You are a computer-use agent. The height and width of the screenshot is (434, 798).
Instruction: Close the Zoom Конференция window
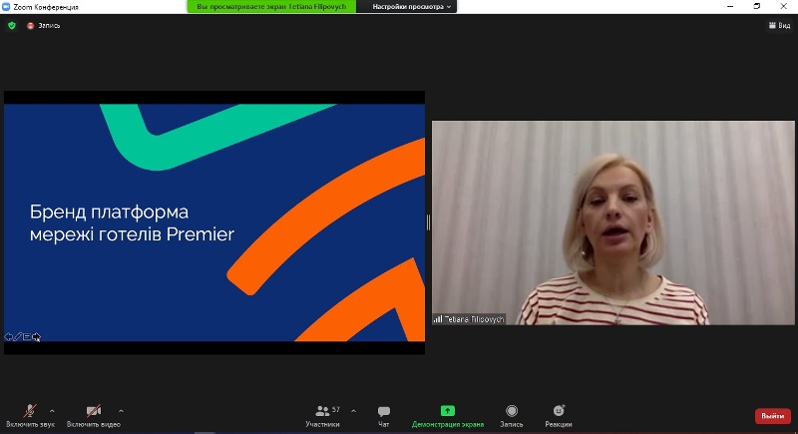coord(784,6)
